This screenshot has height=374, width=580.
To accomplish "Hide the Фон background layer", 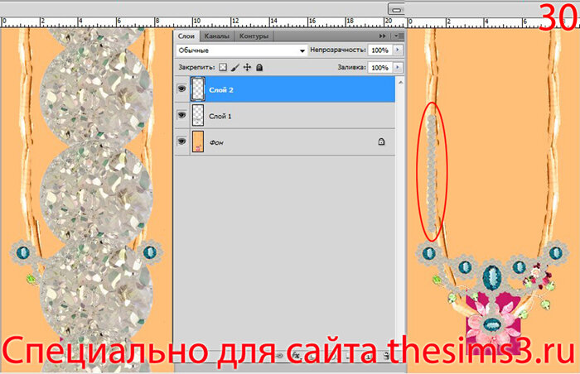I will click(x=181, y=142).
